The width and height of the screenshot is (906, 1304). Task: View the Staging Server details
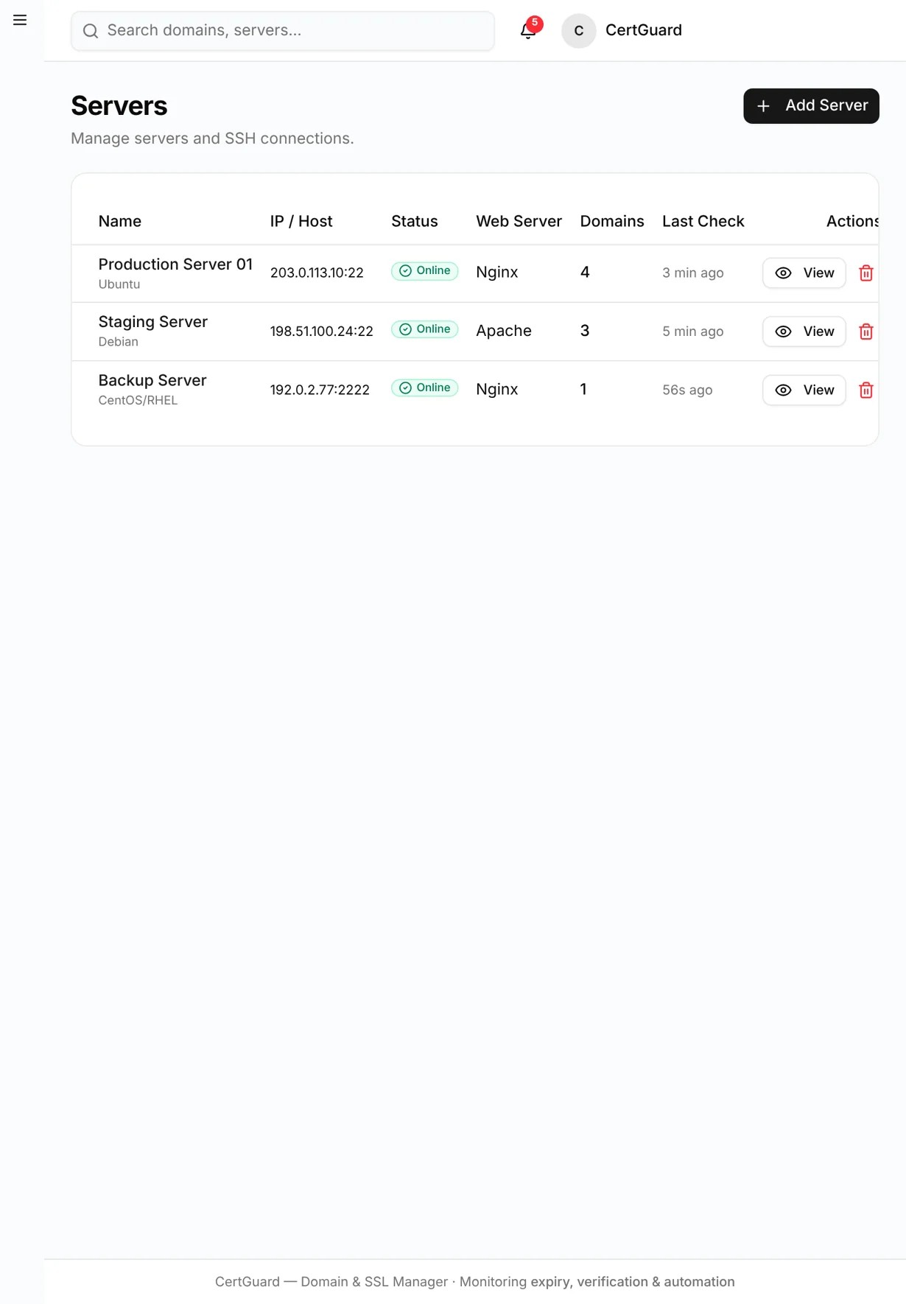[x=804, y=332]
